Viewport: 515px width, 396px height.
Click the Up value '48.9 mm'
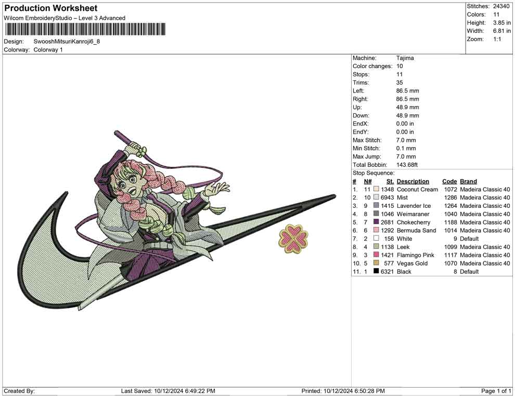point(408,107)
